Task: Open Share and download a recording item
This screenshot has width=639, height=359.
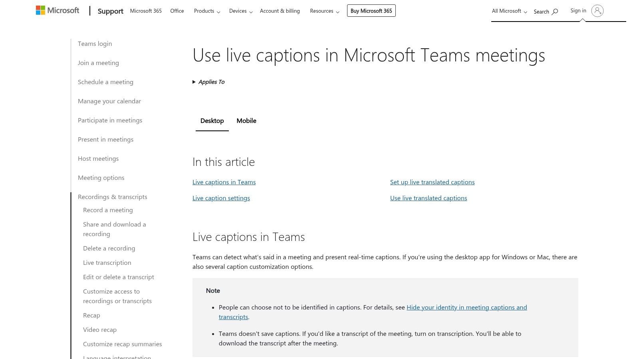Action: click(115, 229)
